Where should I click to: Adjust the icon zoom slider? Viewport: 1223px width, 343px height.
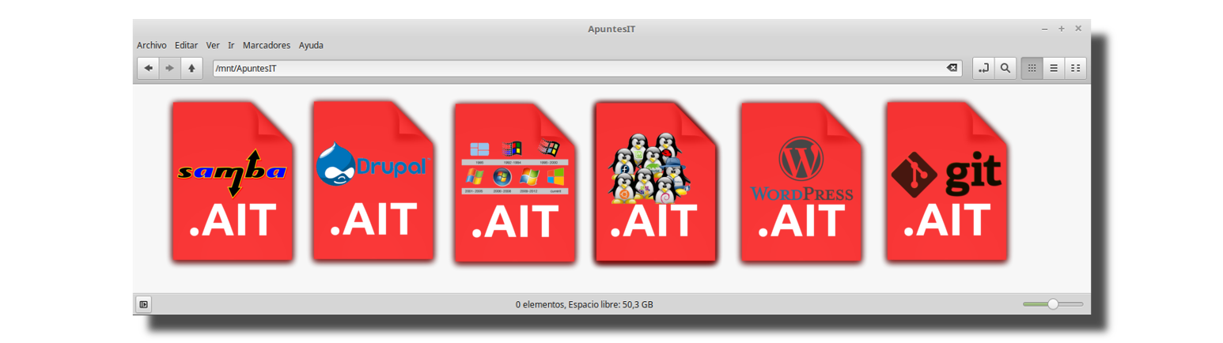[x=1053, y=303]
